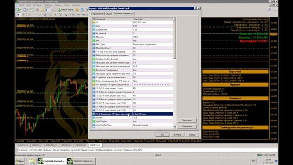The width and height of the screenshot is (293, 165).
Task: Select the Crosshair tool
Action: (23, 15)
